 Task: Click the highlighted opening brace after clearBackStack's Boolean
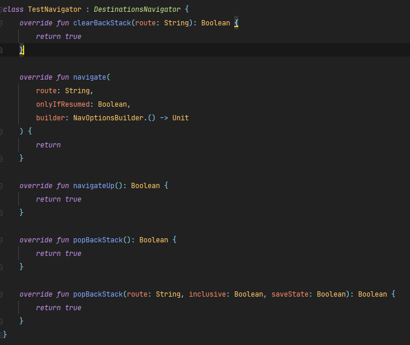(x=236, y=23)
